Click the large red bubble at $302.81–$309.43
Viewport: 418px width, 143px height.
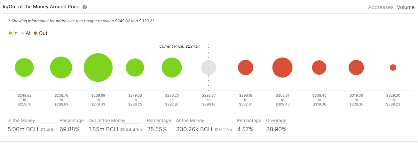point(282,68)
